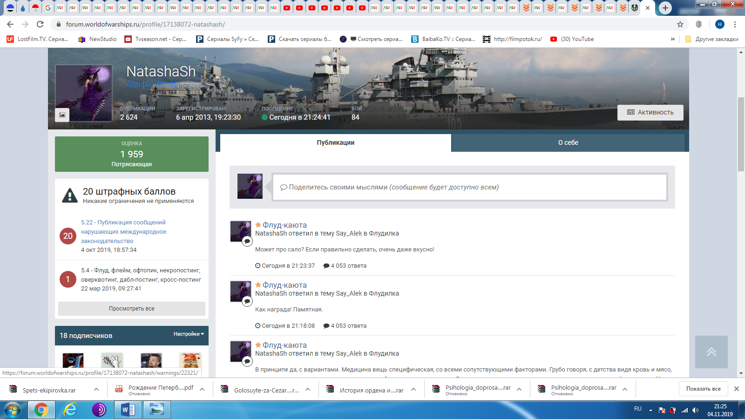Image resolution: width=745 pixels, height=419 pixels.
Task: Click the browser reload button
Action: tap(40, 24)
